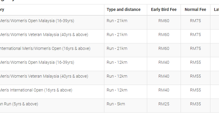Select the 12km Veteran Malaysia category cell

coord(43,76)
